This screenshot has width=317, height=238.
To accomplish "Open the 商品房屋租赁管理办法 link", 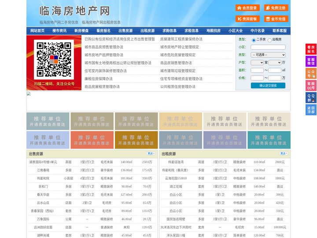I will pos(102,87).
